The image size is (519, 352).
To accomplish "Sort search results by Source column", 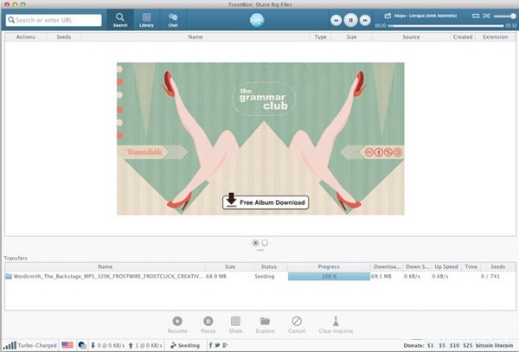I will coord(411,36).
